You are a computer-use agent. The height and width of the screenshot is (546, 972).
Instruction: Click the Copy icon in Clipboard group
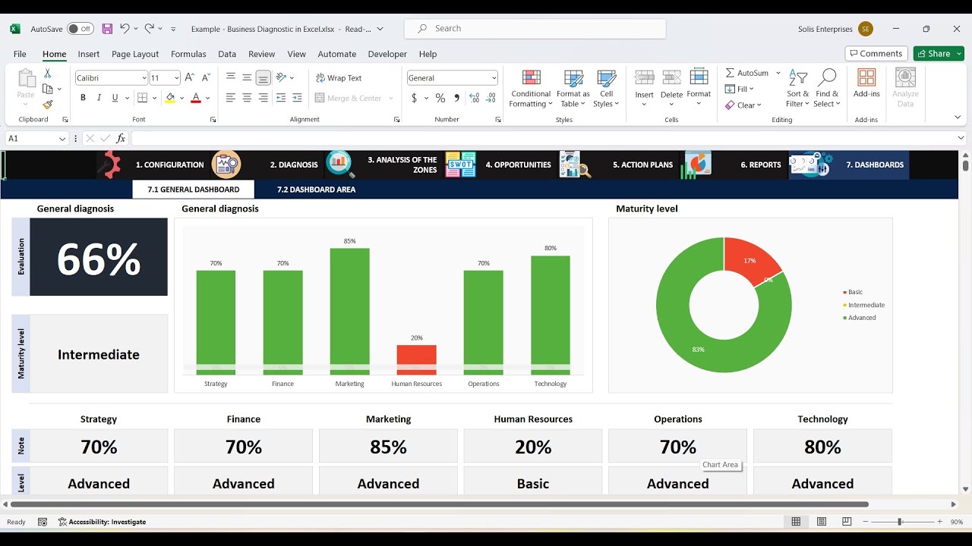point(47,89)
